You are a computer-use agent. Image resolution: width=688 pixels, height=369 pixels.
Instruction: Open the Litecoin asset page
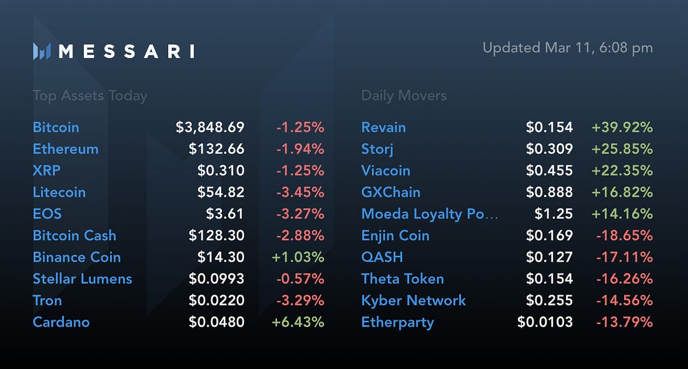(x=59, y=192)
